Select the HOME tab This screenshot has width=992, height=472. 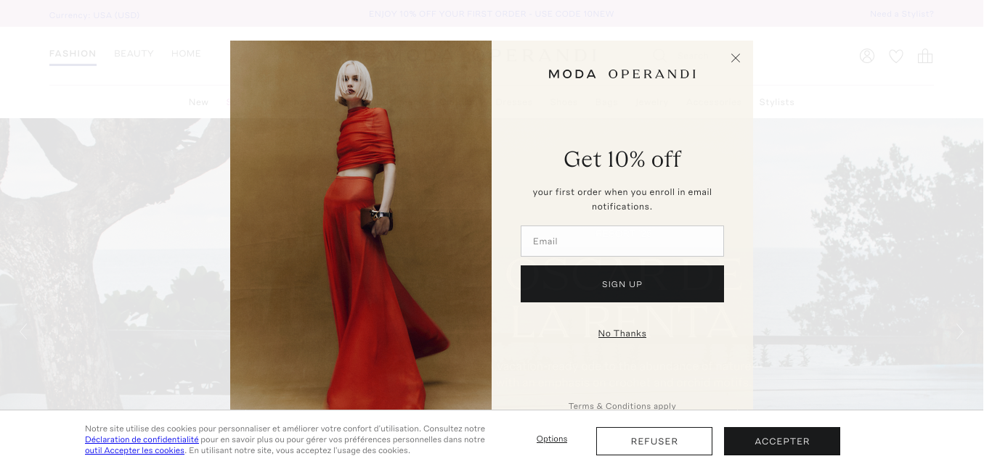[x=186, y=54]
